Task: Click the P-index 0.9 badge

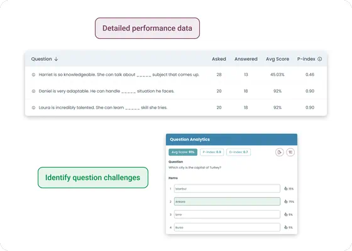Action: pyautogui.click(x=212, y=152)
